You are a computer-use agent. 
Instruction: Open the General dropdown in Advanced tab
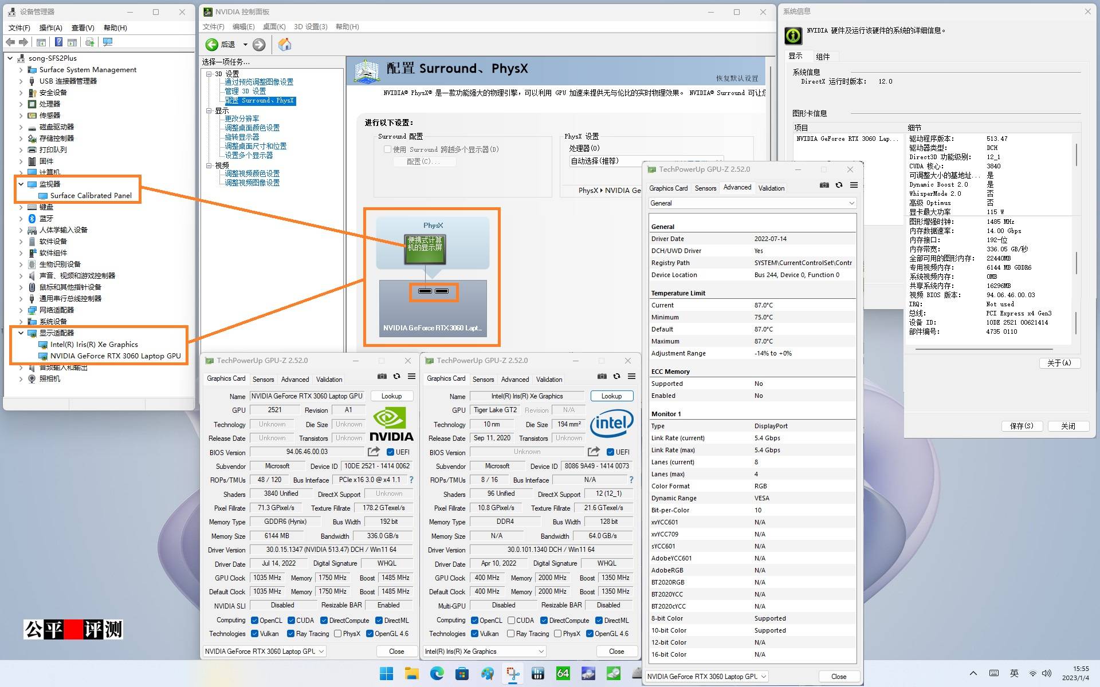click(x=752, y=203)
